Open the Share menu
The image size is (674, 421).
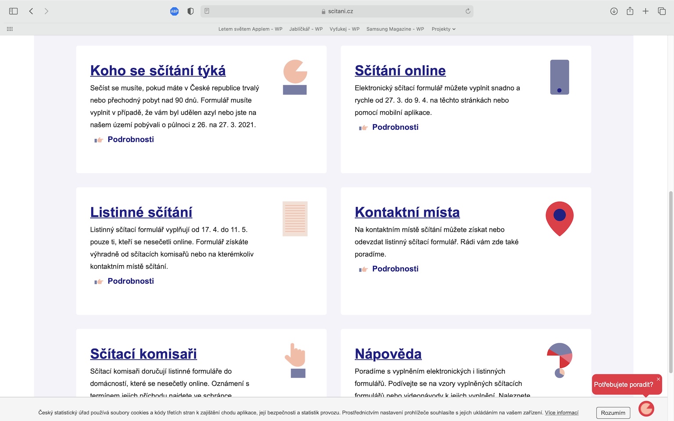[x=630, y=11]
